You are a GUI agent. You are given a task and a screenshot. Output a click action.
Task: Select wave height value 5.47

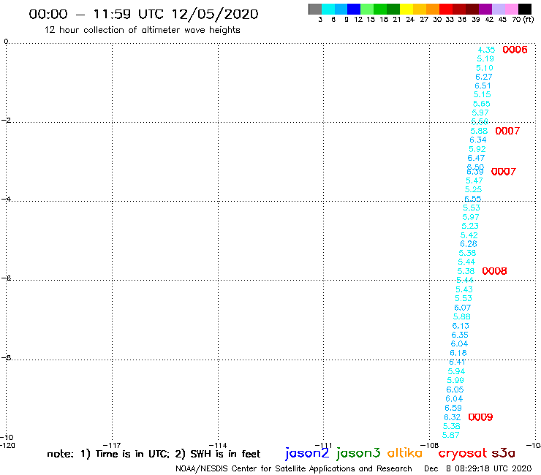point(474,180)
